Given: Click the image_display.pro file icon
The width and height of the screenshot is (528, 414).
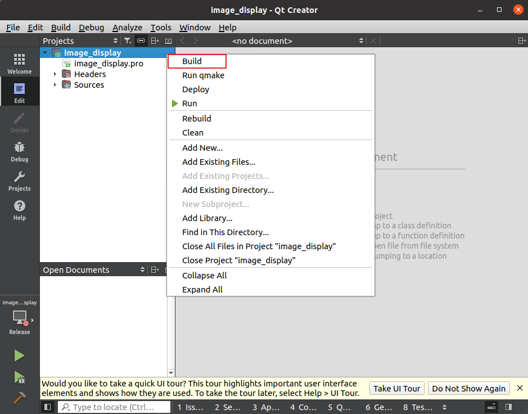Looking at the screenshot, I should (x=67, y=64).
